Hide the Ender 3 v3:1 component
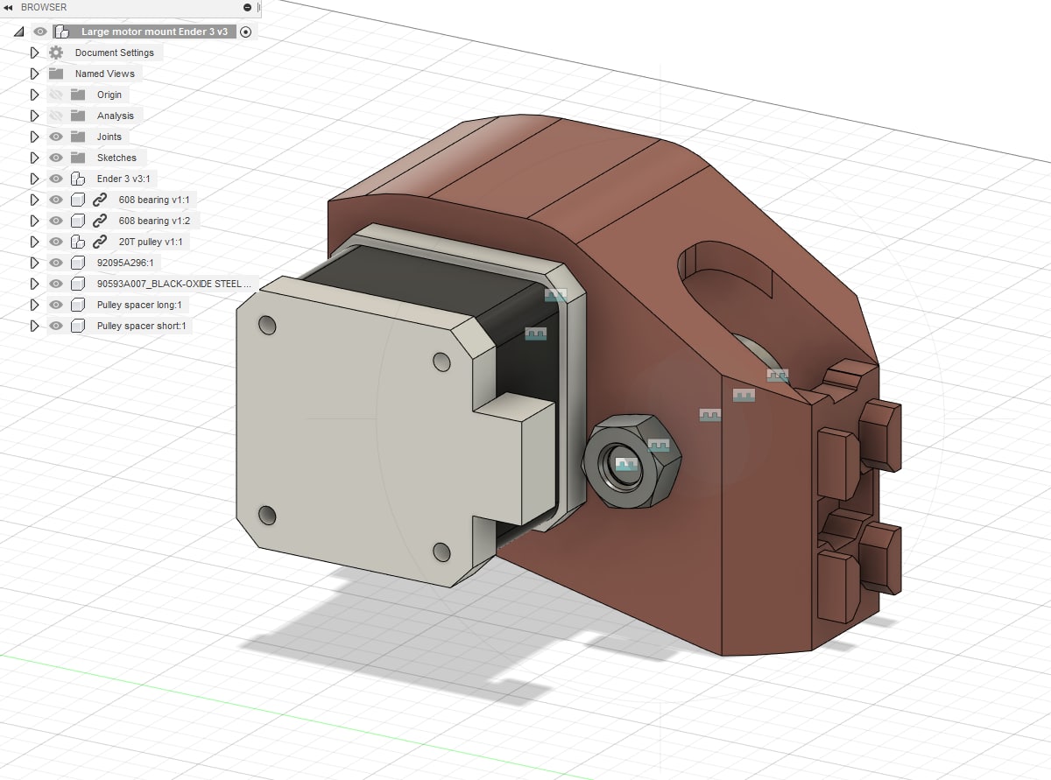Viewport: 1051px width, 780px height. click(56, 179)
